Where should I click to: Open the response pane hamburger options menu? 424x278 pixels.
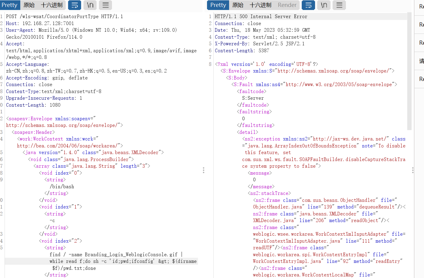(339, 5)
